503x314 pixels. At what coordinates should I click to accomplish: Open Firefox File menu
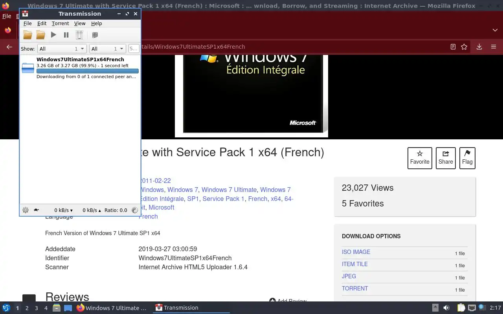7,16
